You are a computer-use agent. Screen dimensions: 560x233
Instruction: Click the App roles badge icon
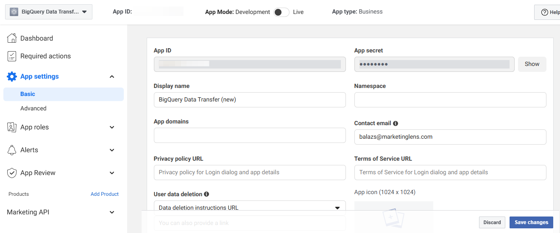pos(12,127)
